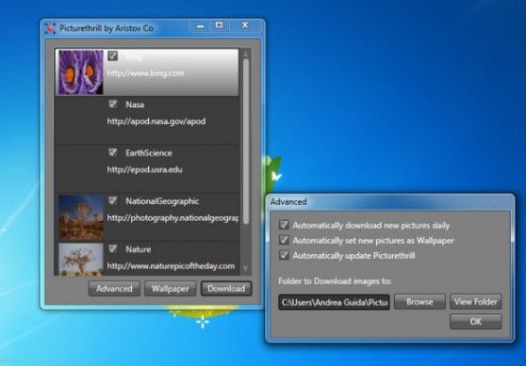Select the Bing purple flower thumbnail
This screenshot has width=526, height=366.
[x=81, y=72]
